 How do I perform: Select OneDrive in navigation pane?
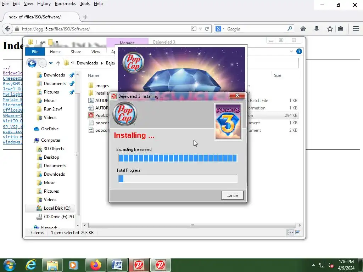[x=50, y=129]
